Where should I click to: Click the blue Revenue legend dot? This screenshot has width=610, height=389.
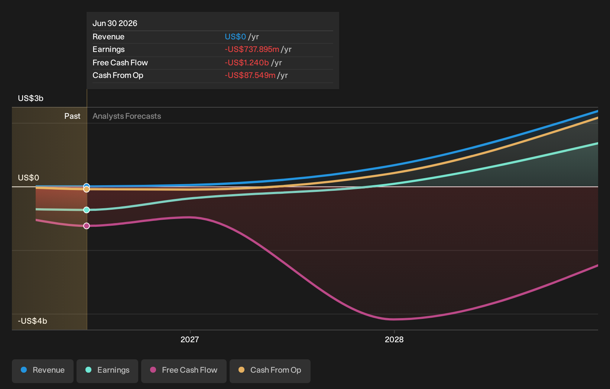coord(24,370)
